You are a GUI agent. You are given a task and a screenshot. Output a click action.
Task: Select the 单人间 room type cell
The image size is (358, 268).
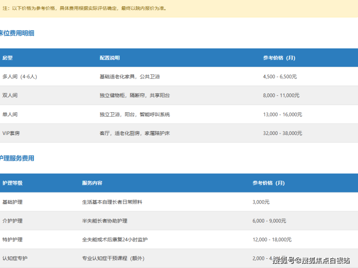10,114
